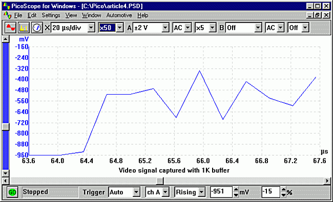The image size is (333, 202).
Task: Expand channel A x5 multiplier dropdown
Action: click(213, 28)
